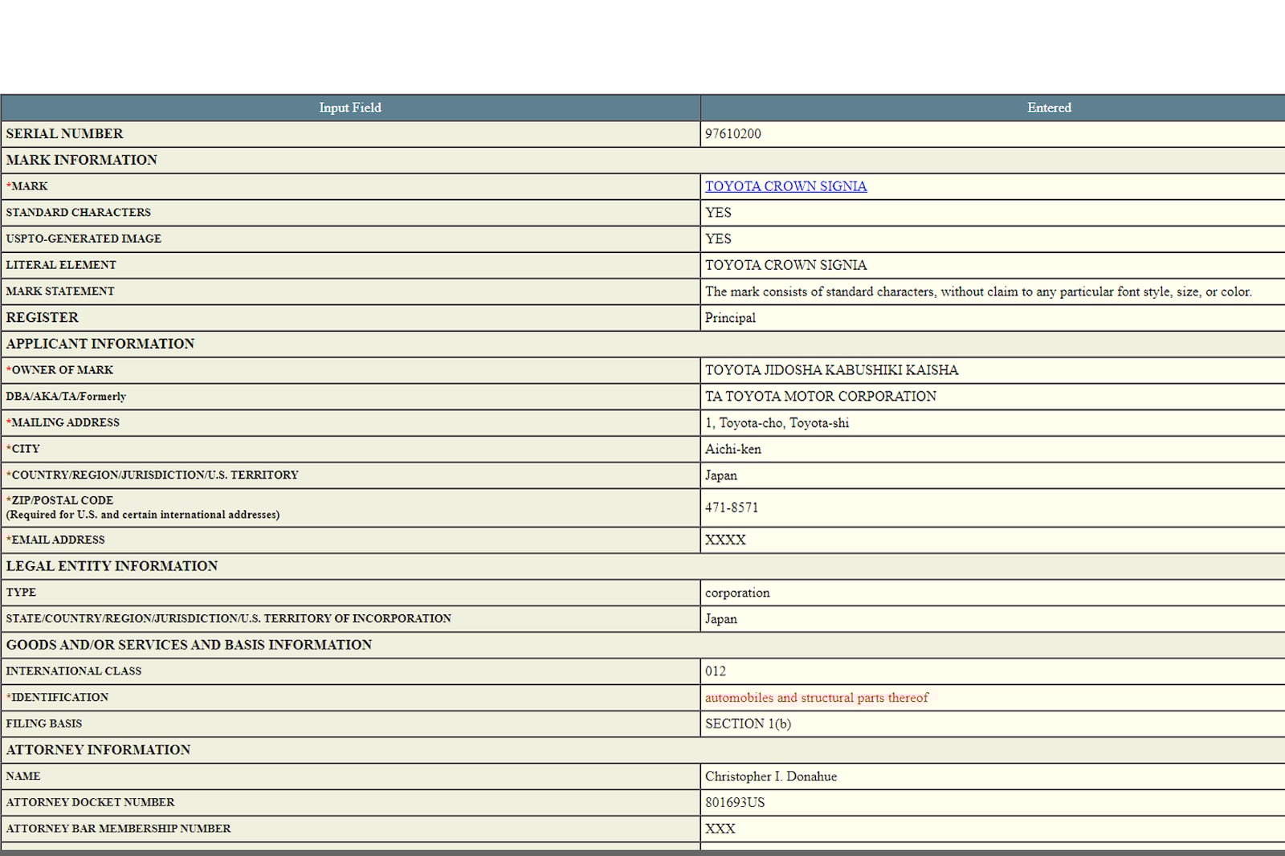The height and width of the screenshot is (856, 1285).
Task: Click YES value for Standard Characters
Action: coord(718,213)
